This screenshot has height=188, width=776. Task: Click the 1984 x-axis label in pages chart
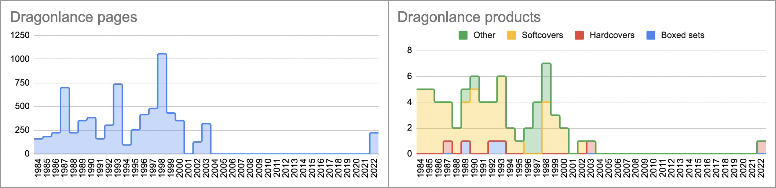click(x=38, y=168)
